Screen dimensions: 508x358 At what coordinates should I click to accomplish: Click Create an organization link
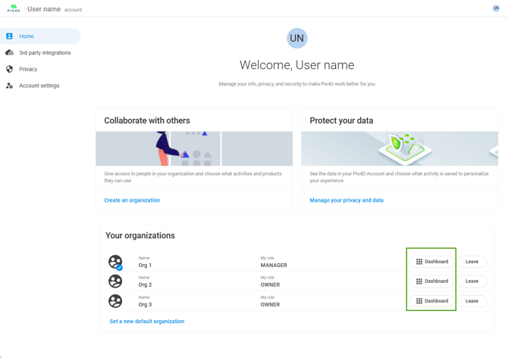coord(132,200)
